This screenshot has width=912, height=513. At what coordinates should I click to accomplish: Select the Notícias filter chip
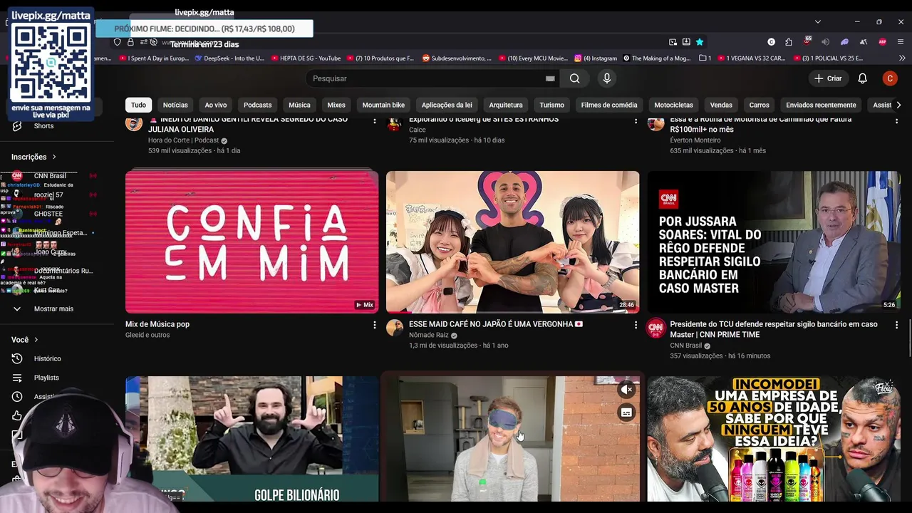click(x=175, y=105)
